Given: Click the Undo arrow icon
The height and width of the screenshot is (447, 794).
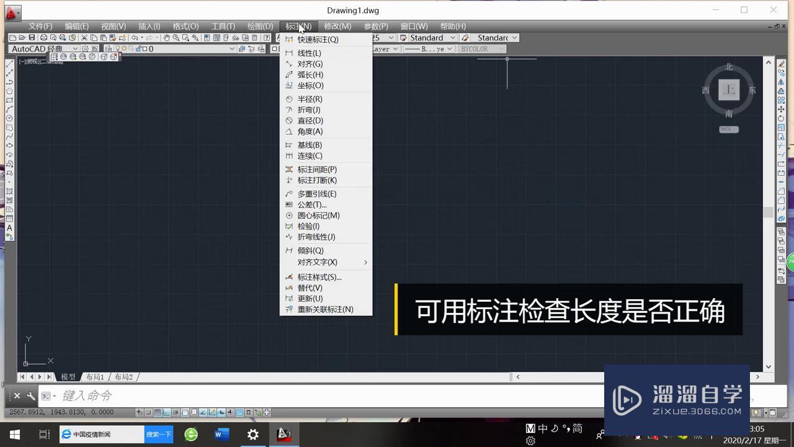Looking at the screenshot, I should click(135, 38).
